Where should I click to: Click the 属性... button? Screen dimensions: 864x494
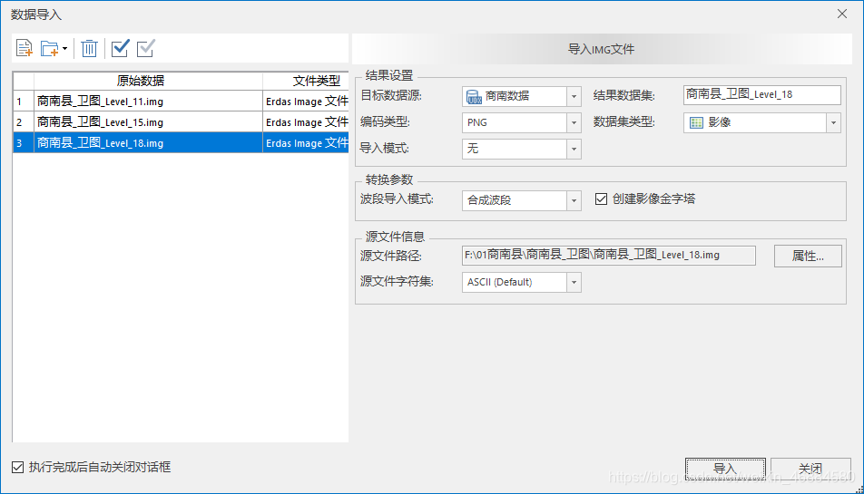808,256
